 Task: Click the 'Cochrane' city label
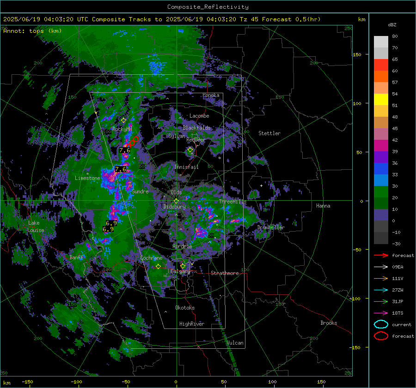pyautogui.click(x=151, y=258)
